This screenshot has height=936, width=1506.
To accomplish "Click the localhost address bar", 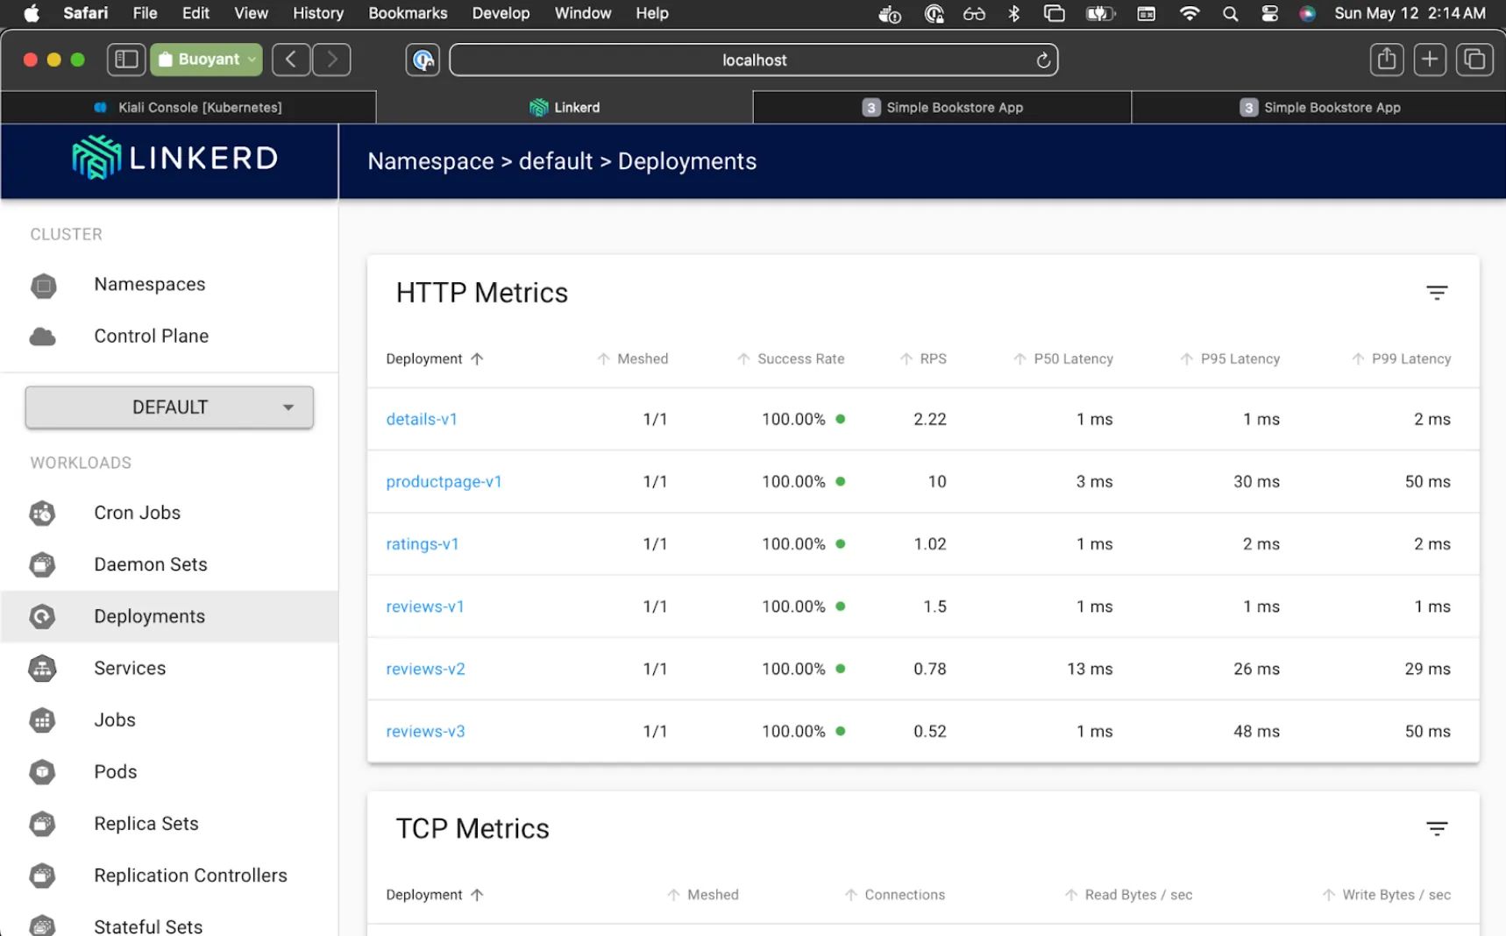I will (753, 60).
